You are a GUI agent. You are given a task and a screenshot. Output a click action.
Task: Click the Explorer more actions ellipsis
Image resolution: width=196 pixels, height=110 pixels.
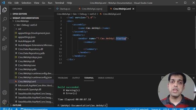point(50,9)
